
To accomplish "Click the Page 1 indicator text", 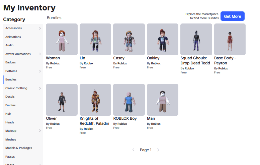I will point(146,150).
